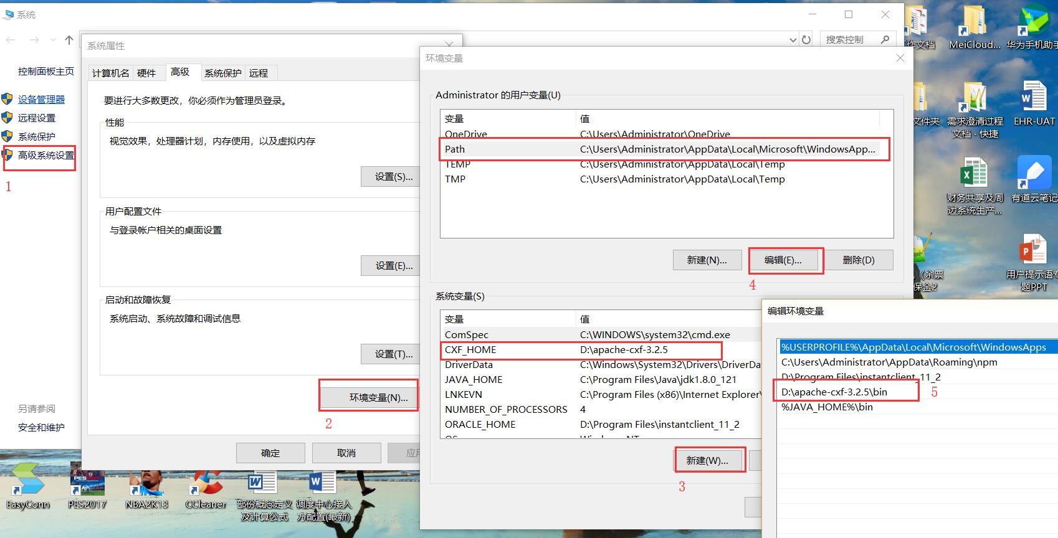Click the search magnifier icon
Viewport: 1058px width, 538px height.
point(885,39)
